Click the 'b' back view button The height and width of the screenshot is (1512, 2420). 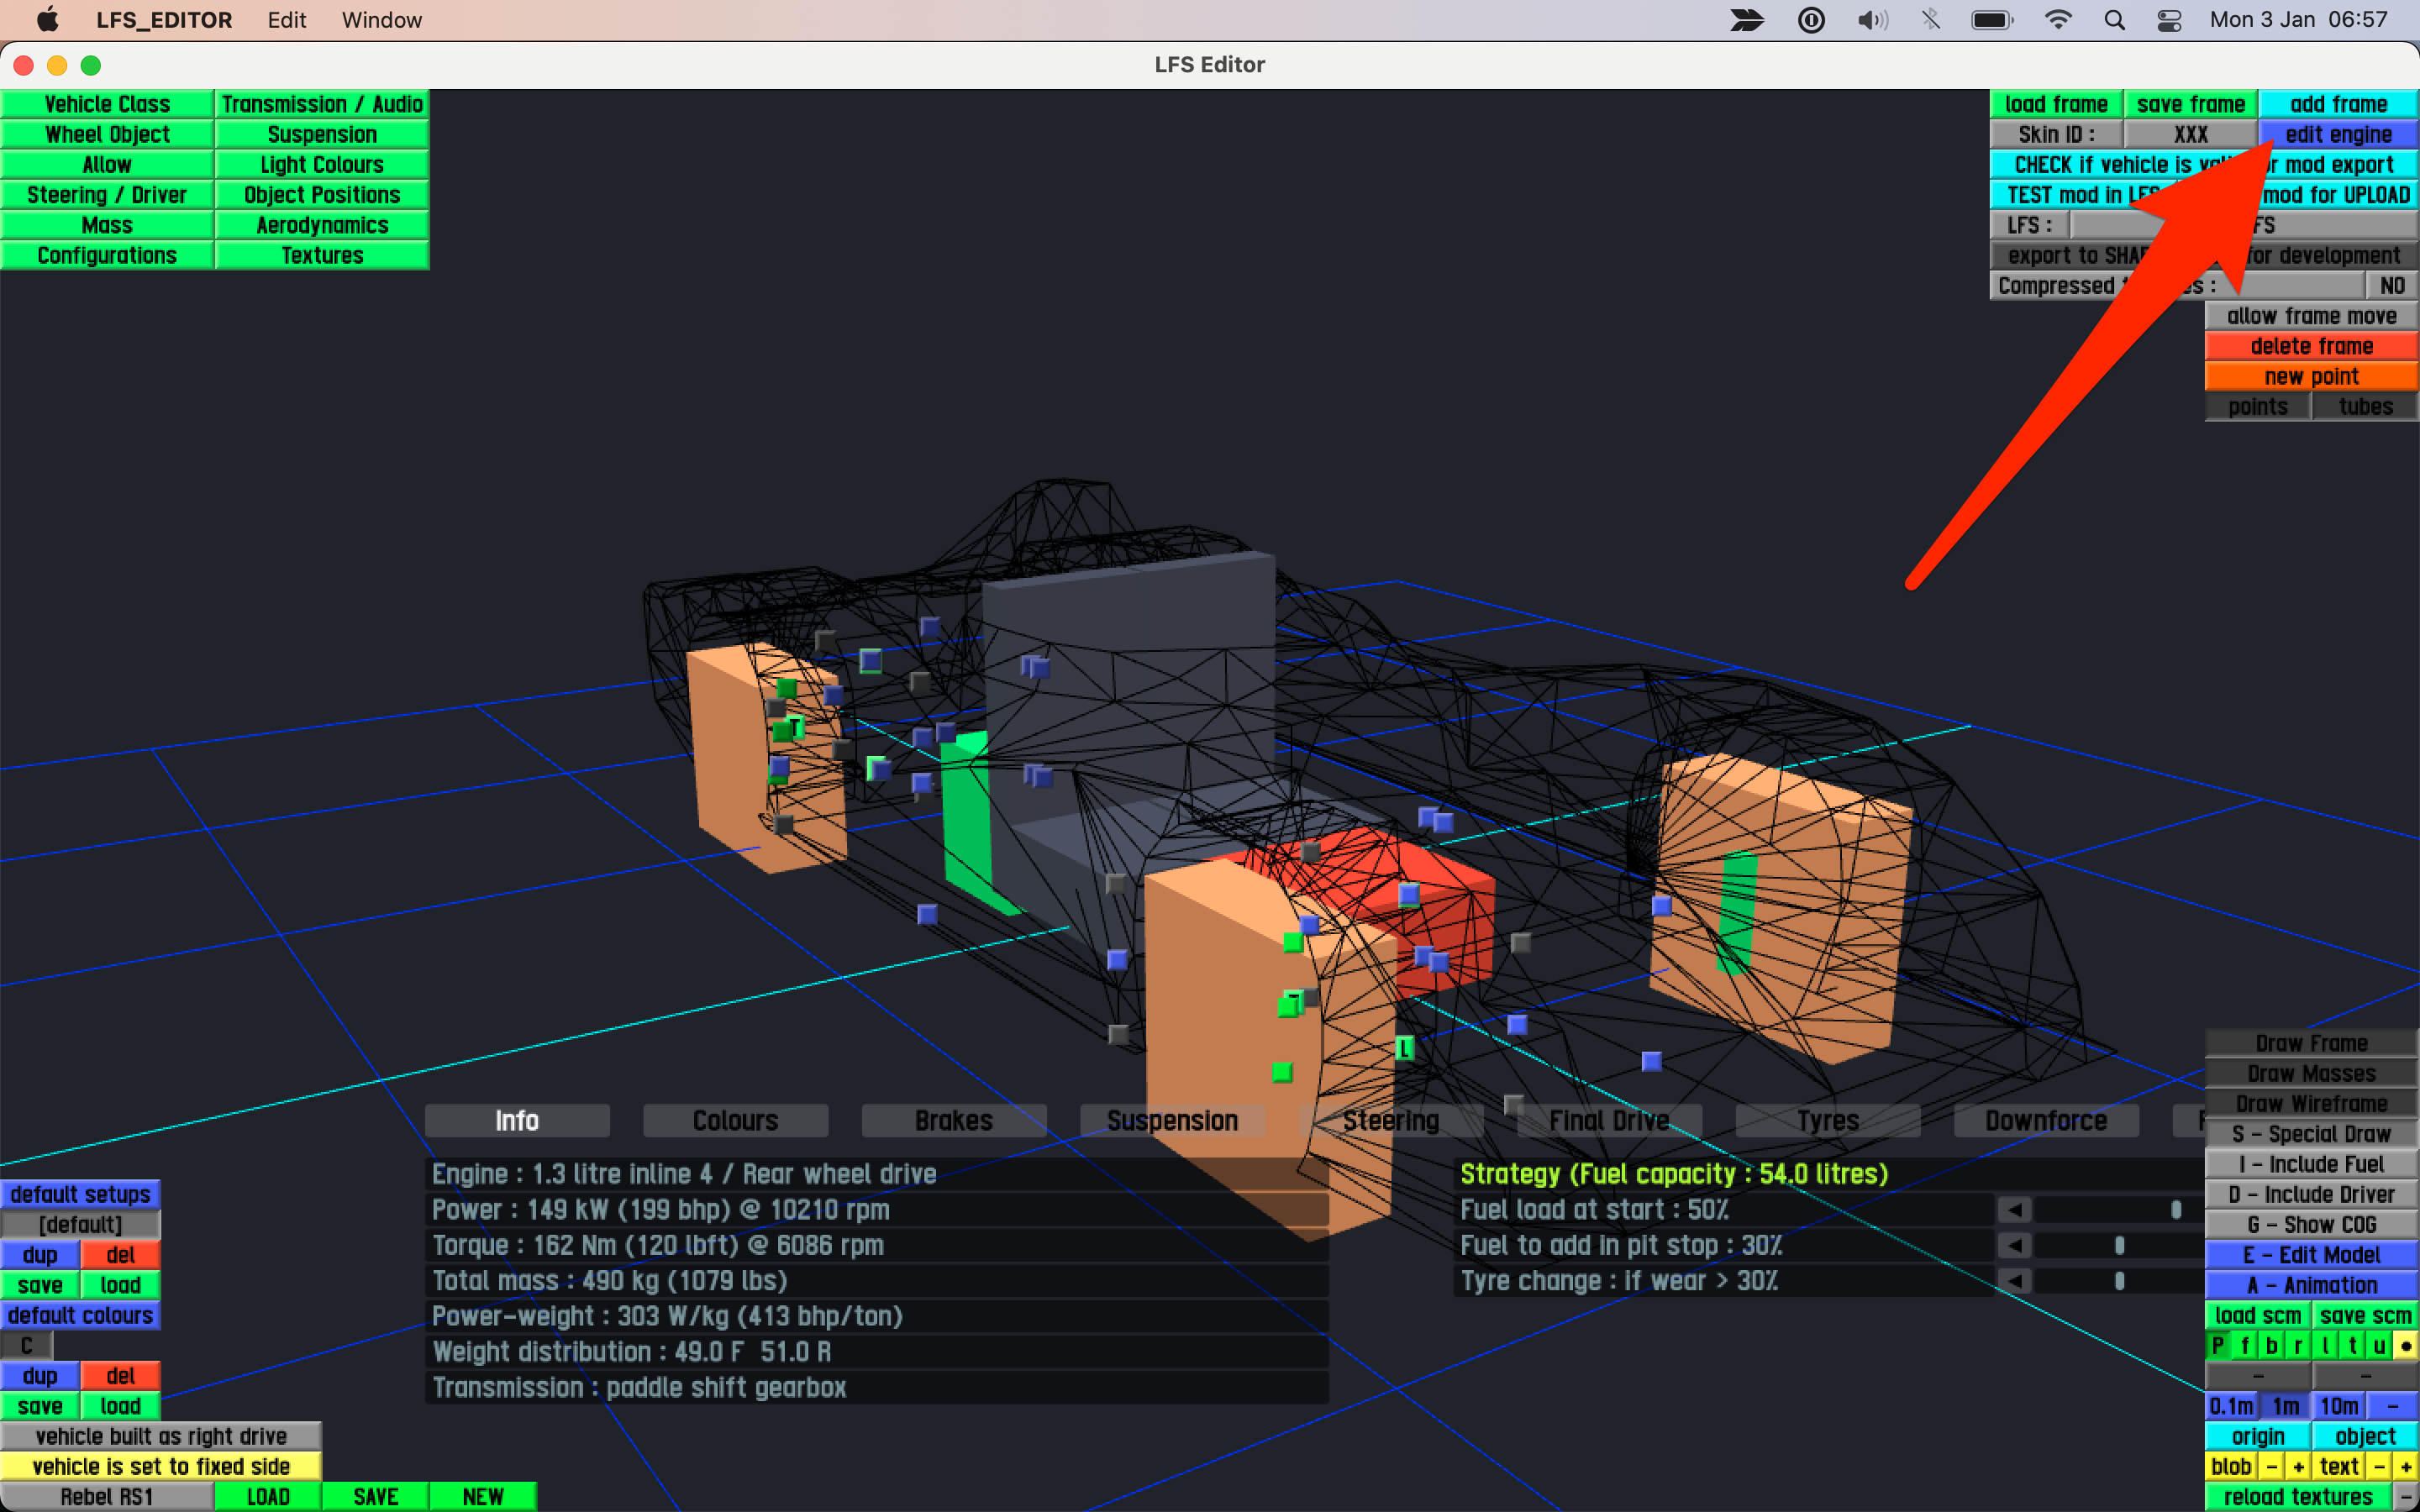(2272, 1346)
